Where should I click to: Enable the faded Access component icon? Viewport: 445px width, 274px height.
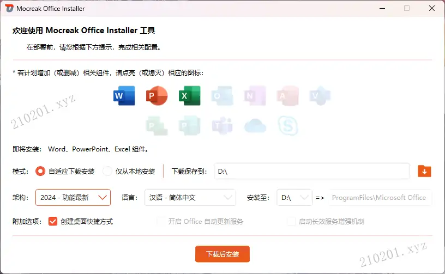click(288, 96)
